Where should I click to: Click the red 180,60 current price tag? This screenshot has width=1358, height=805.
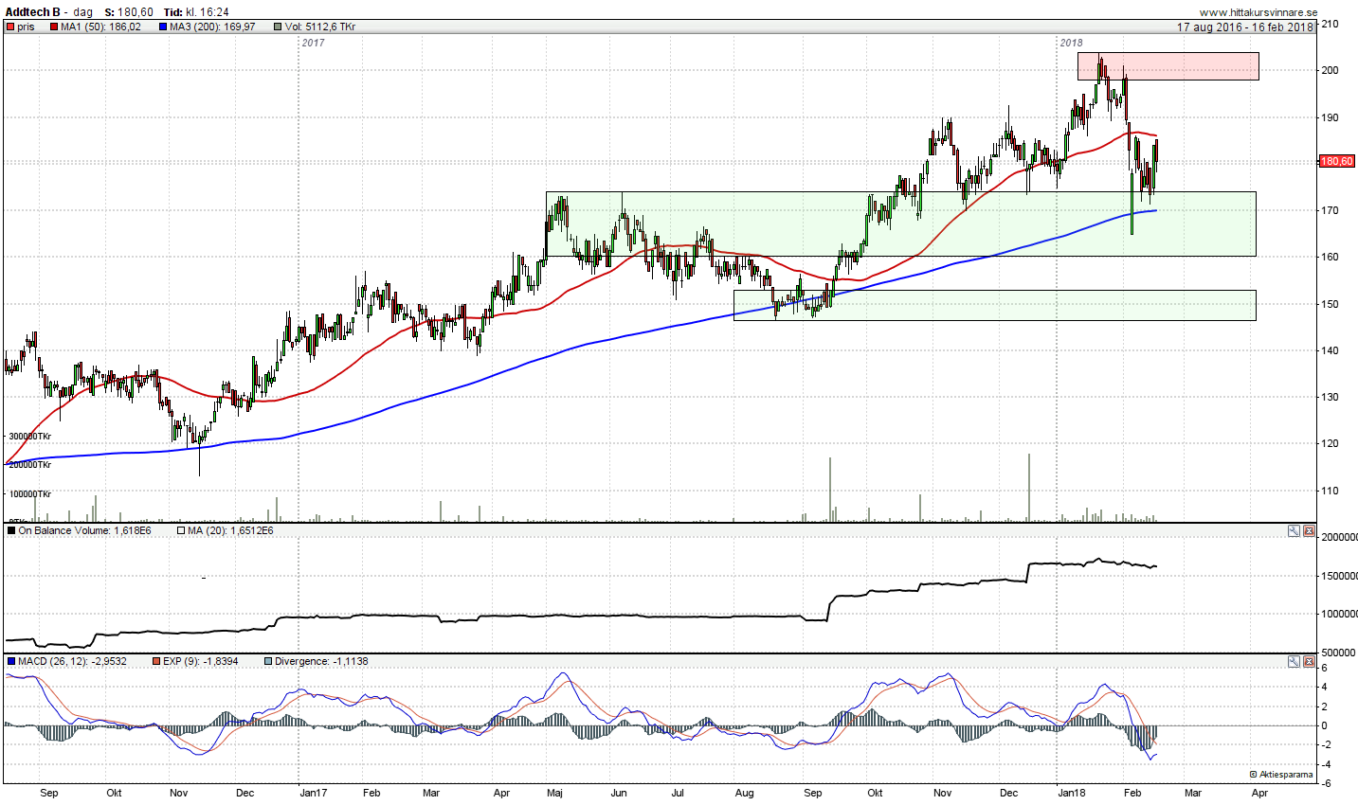(x=1336, y=162)
